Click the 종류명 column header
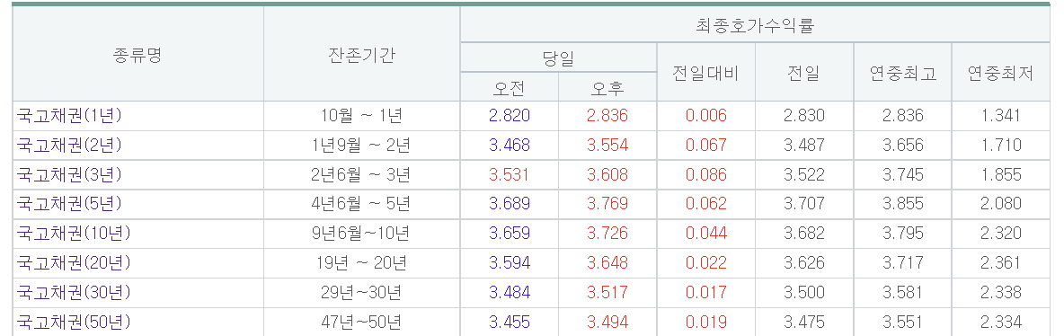 pyautogui.click(x=137, y=54)
